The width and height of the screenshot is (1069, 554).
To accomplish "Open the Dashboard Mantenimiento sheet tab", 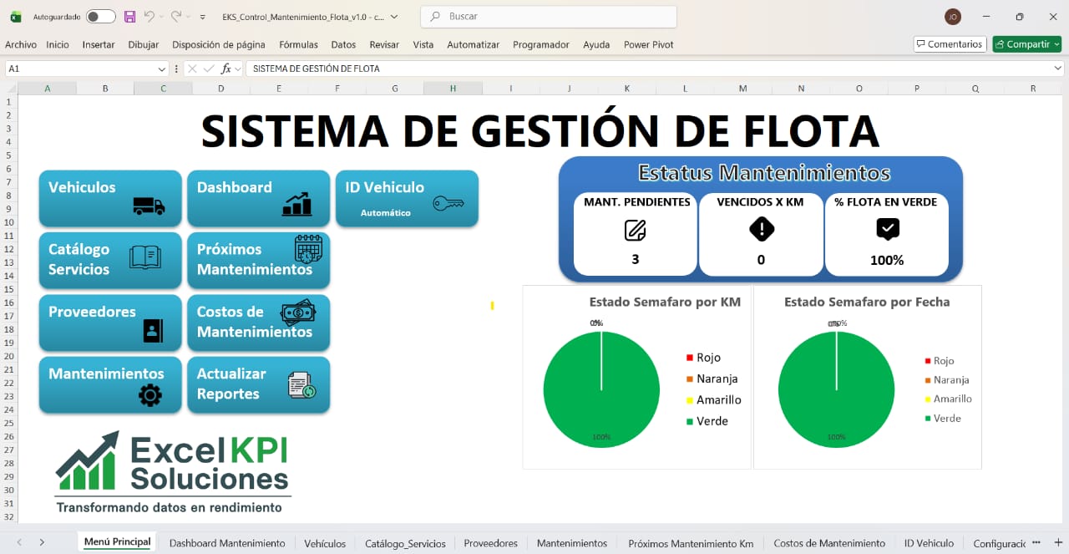I will (x=227, y=543).
